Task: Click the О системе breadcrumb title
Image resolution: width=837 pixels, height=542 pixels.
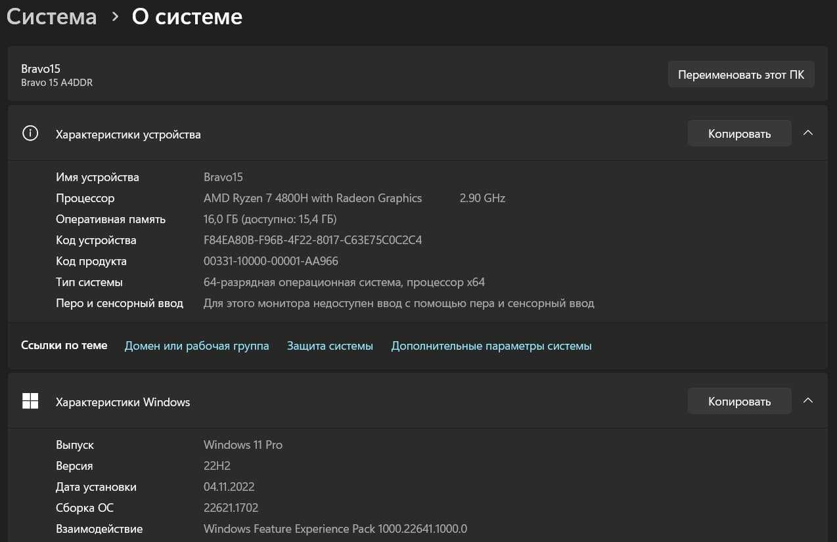Action: (x=187, y=17)
